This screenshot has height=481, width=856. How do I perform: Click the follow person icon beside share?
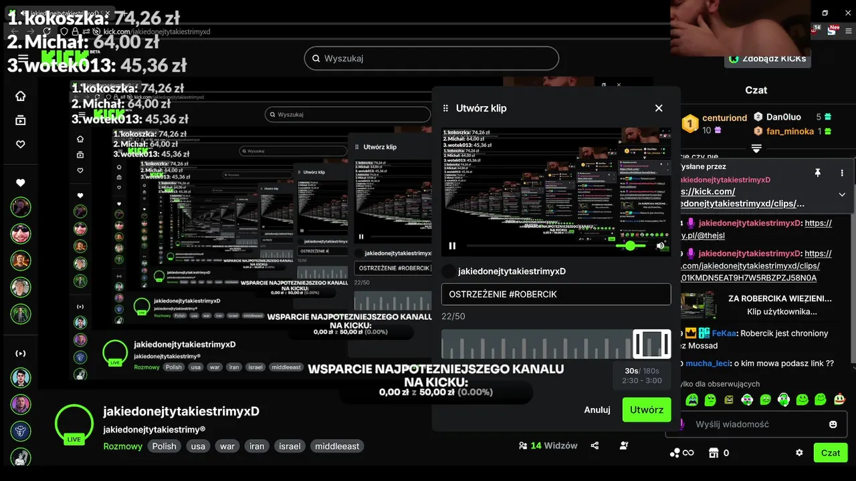pos(624,446)
